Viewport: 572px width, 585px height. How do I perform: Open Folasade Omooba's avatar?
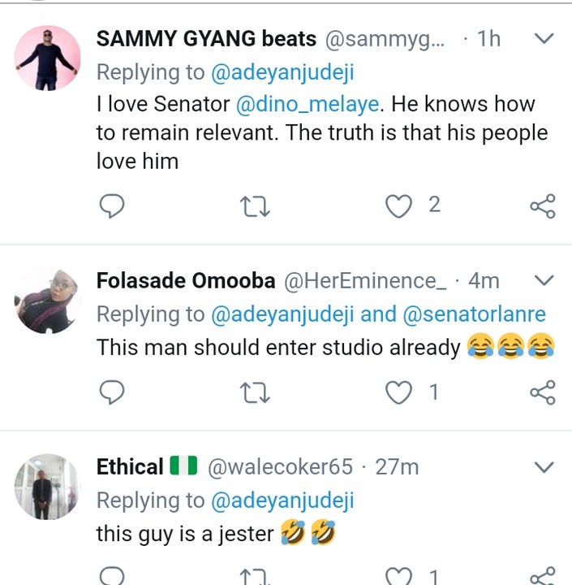click(x=48, y=301)
